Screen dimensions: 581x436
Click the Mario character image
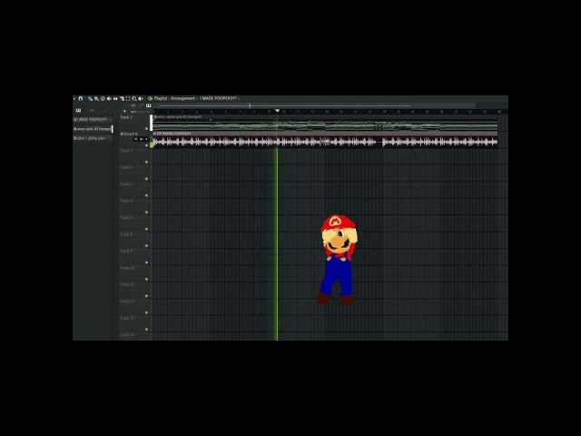pos(338,260)
